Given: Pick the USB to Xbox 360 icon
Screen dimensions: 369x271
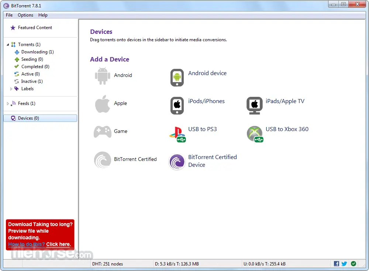Looking at the screenshot, I should 255,134.
